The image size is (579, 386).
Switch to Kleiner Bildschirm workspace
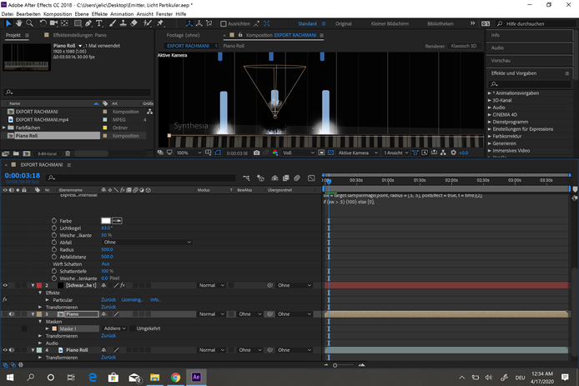[390, 24]
